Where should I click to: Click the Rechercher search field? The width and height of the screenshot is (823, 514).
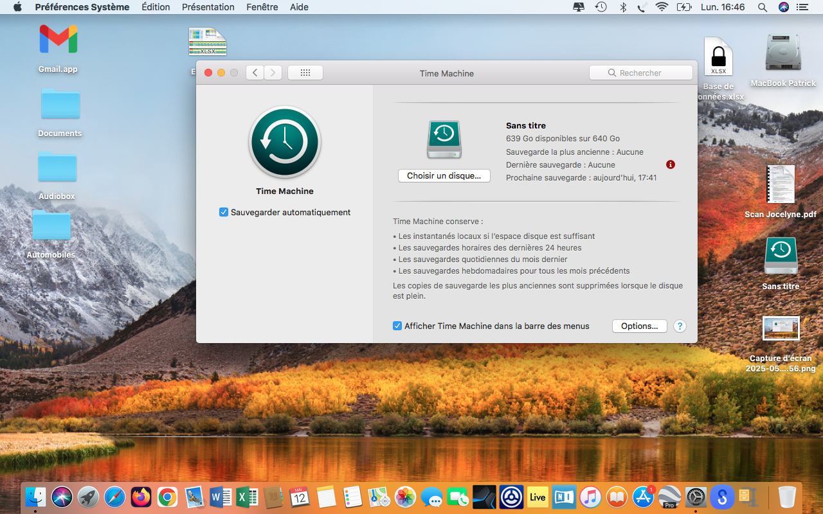coord(640,73)
